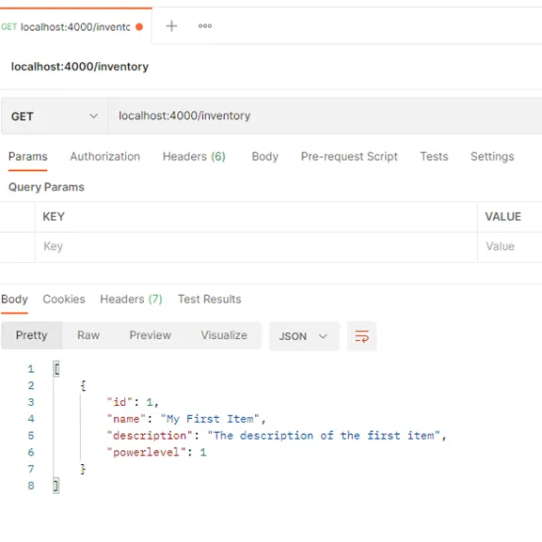Open a new request tab with plus icon
542x542 pixels.
pyautogui.click(x=171, y=26)
